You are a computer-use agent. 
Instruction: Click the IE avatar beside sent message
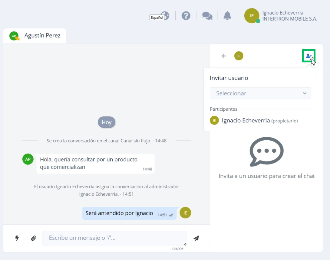pyautogui.click(x=185, y=213)
